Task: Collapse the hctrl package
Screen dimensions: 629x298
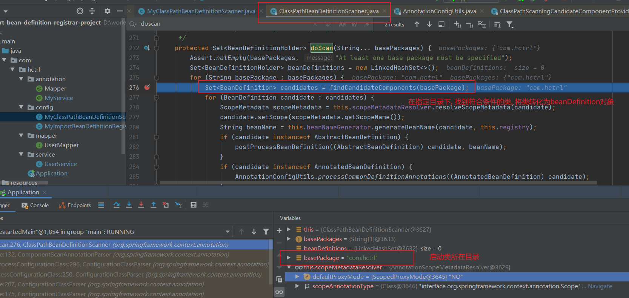Action: point(13,69)
